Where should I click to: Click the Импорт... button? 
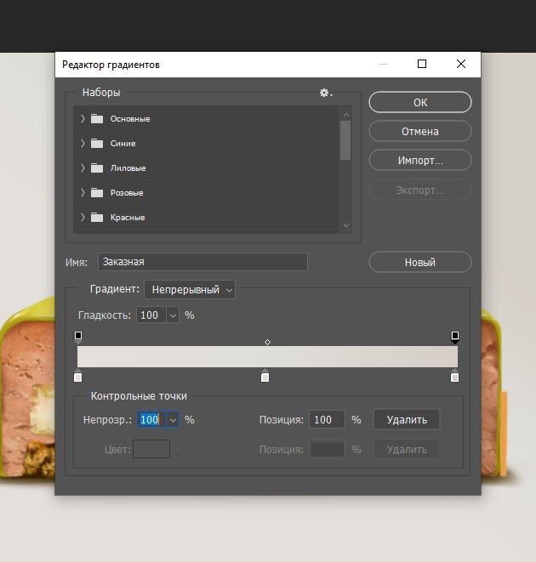click(x=420, y=161)
